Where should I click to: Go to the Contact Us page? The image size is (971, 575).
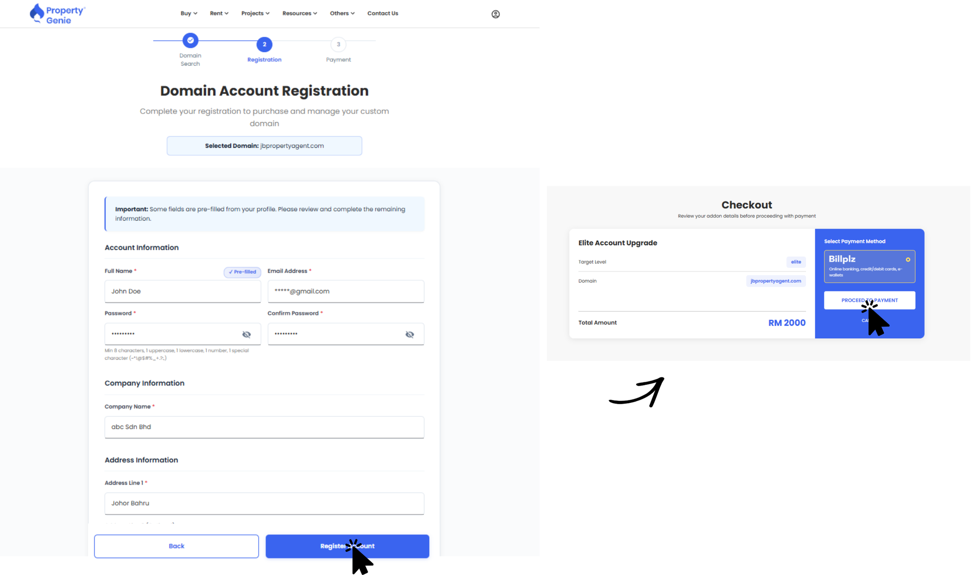(383, 13)
